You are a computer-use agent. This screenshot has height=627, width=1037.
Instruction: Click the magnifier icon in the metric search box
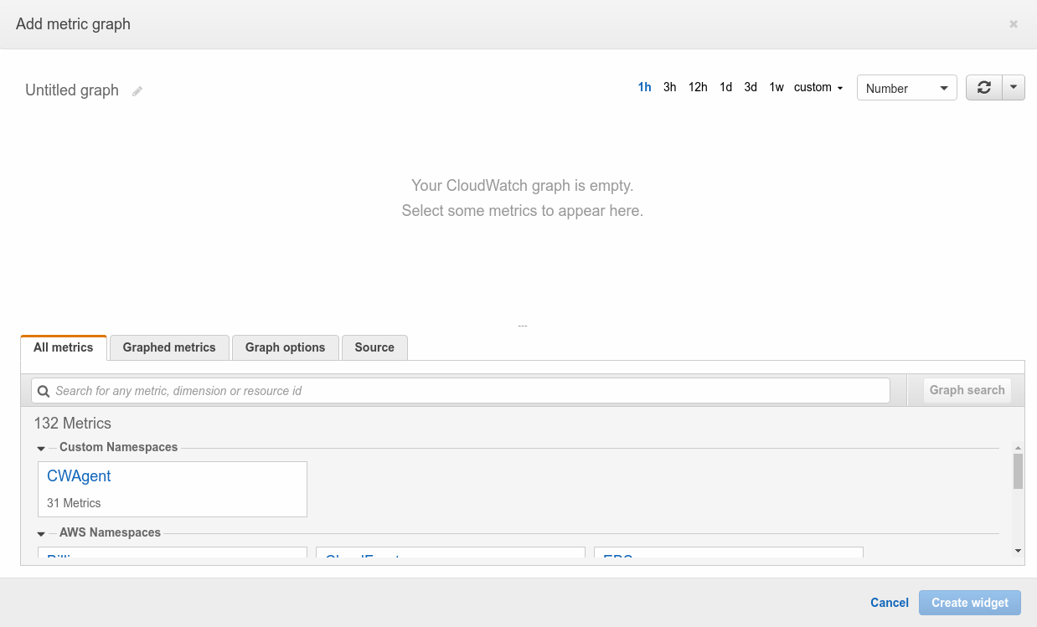pyautogui.click(x=44, y=391)
